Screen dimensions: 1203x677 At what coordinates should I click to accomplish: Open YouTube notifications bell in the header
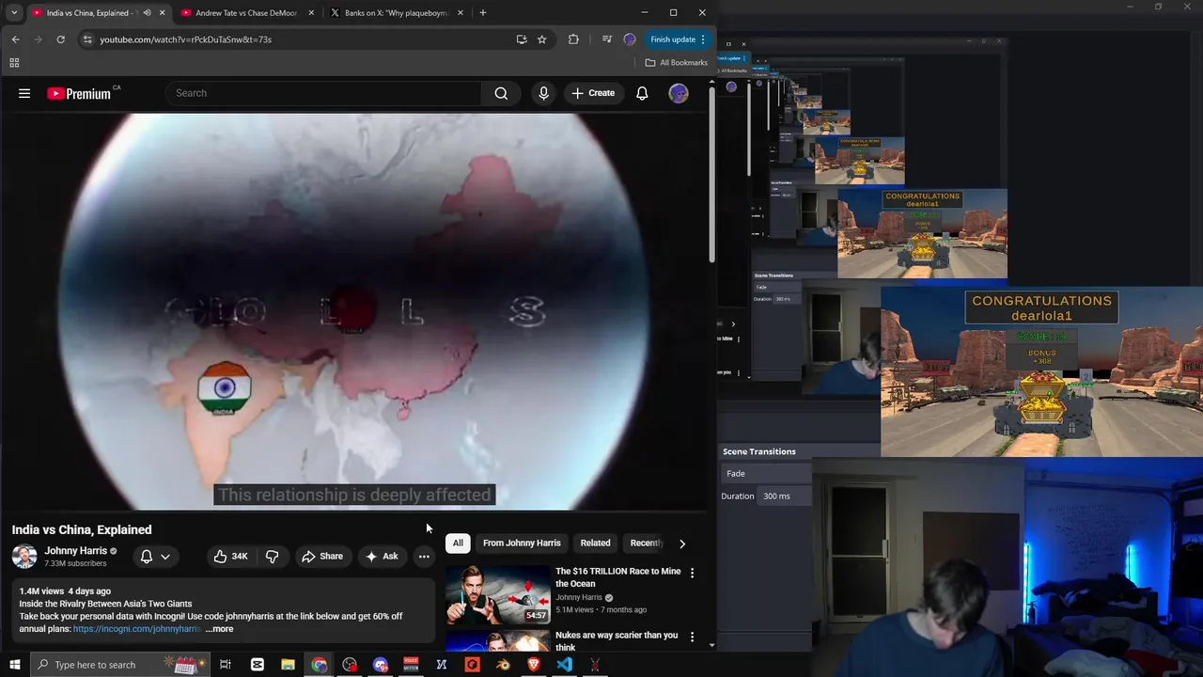(642, 93)
